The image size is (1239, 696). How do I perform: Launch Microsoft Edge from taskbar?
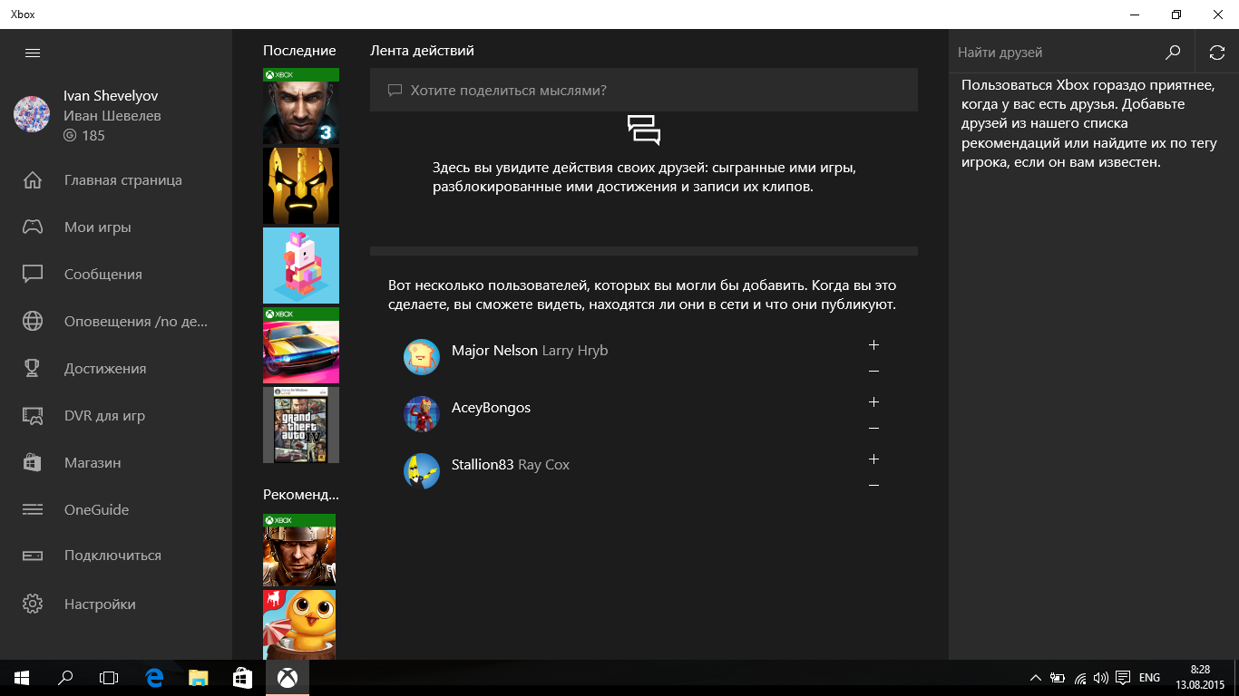154,678
